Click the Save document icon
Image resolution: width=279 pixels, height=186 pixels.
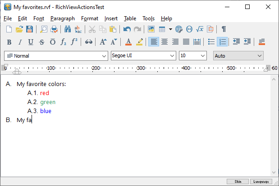point(29,29)
